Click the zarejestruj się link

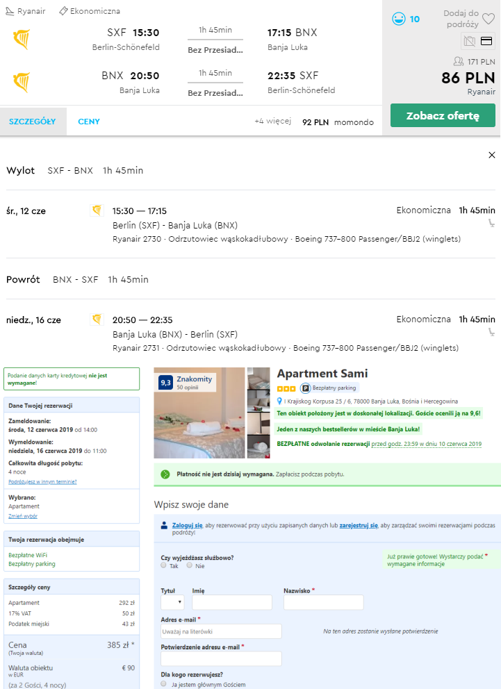click(359, 525)
